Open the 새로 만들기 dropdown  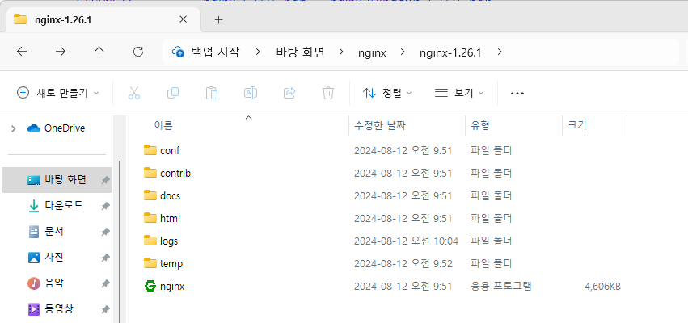(x=58, y=93)
